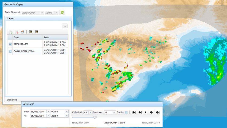Expand the Interval dropdown
The height and width of the screenshot is (128, 227).
tap(114, 112)
